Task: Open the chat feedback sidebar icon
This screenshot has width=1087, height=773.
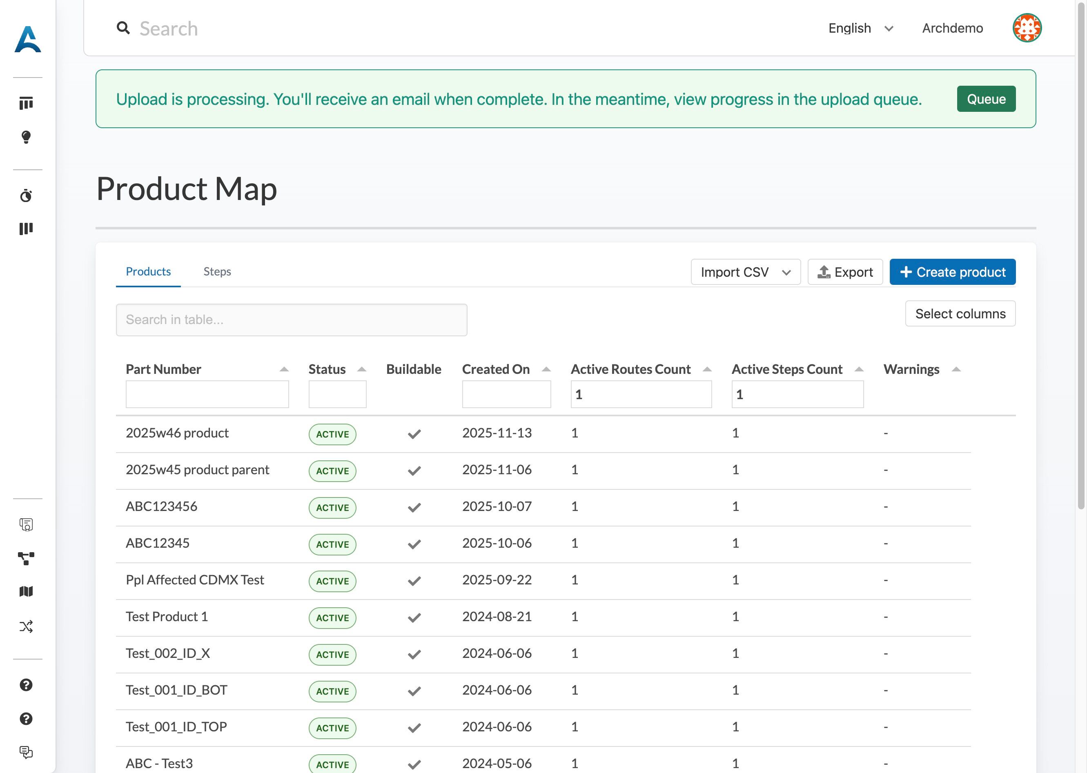Action: point(26,752)
